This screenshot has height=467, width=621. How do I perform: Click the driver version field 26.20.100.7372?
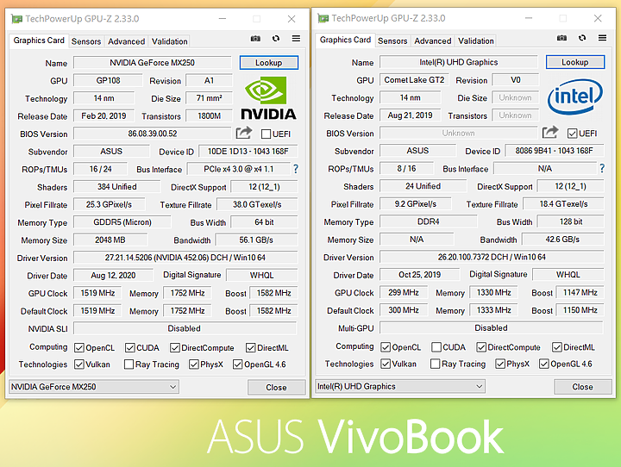point(492,257)
